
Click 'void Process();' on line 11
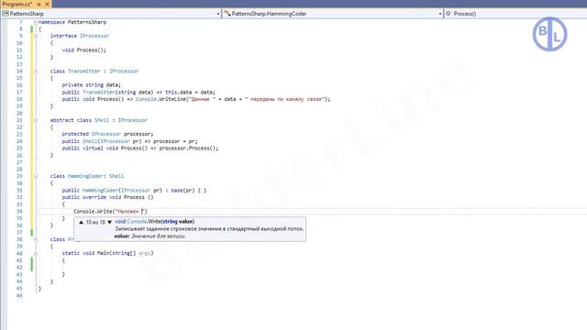click(83, 50)
